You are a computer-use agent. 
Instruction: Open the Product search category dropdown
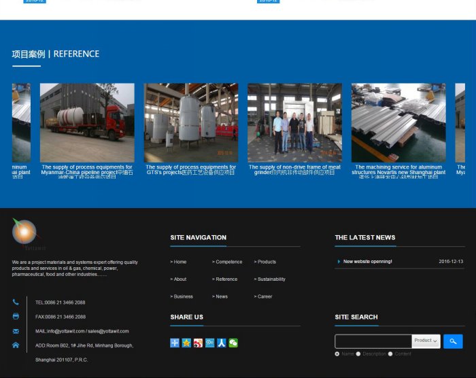pos(426,341)
